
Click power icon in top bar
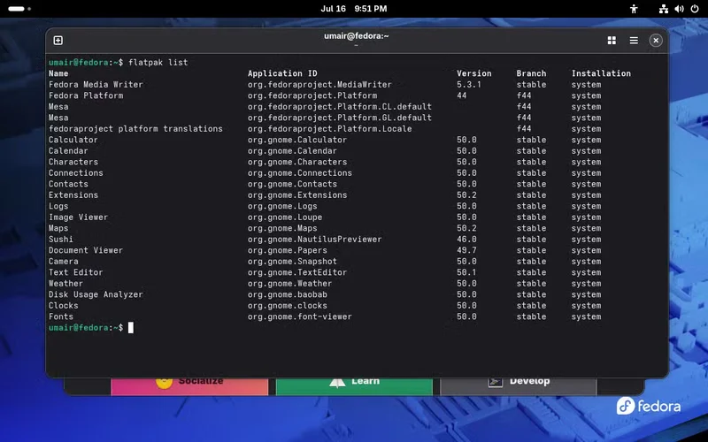(695, 9)
